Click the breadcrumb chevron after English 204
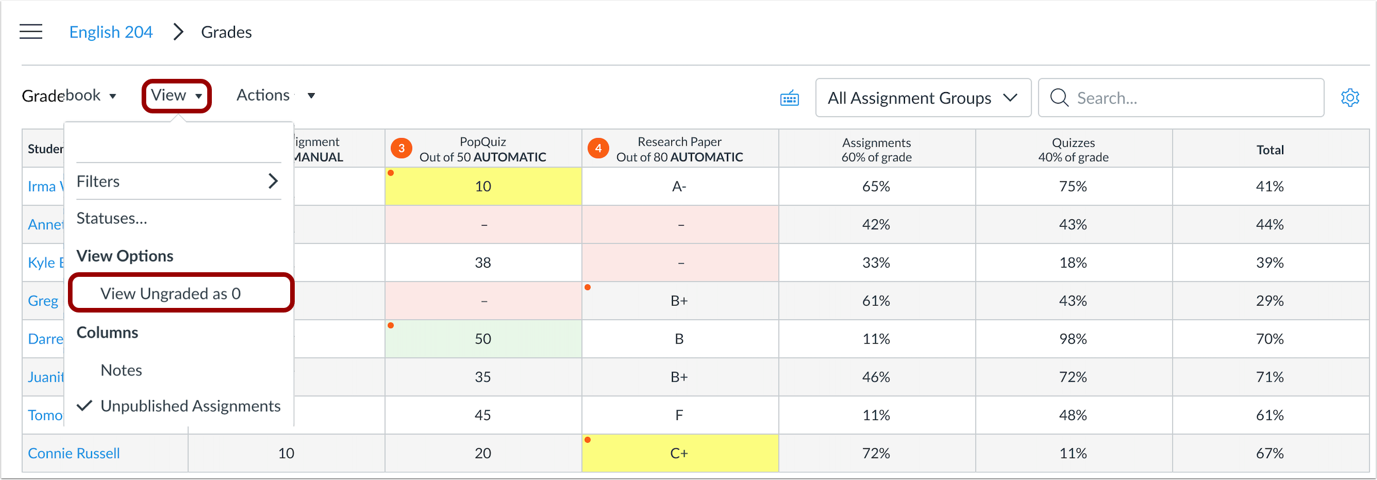 tap(178, 32)
